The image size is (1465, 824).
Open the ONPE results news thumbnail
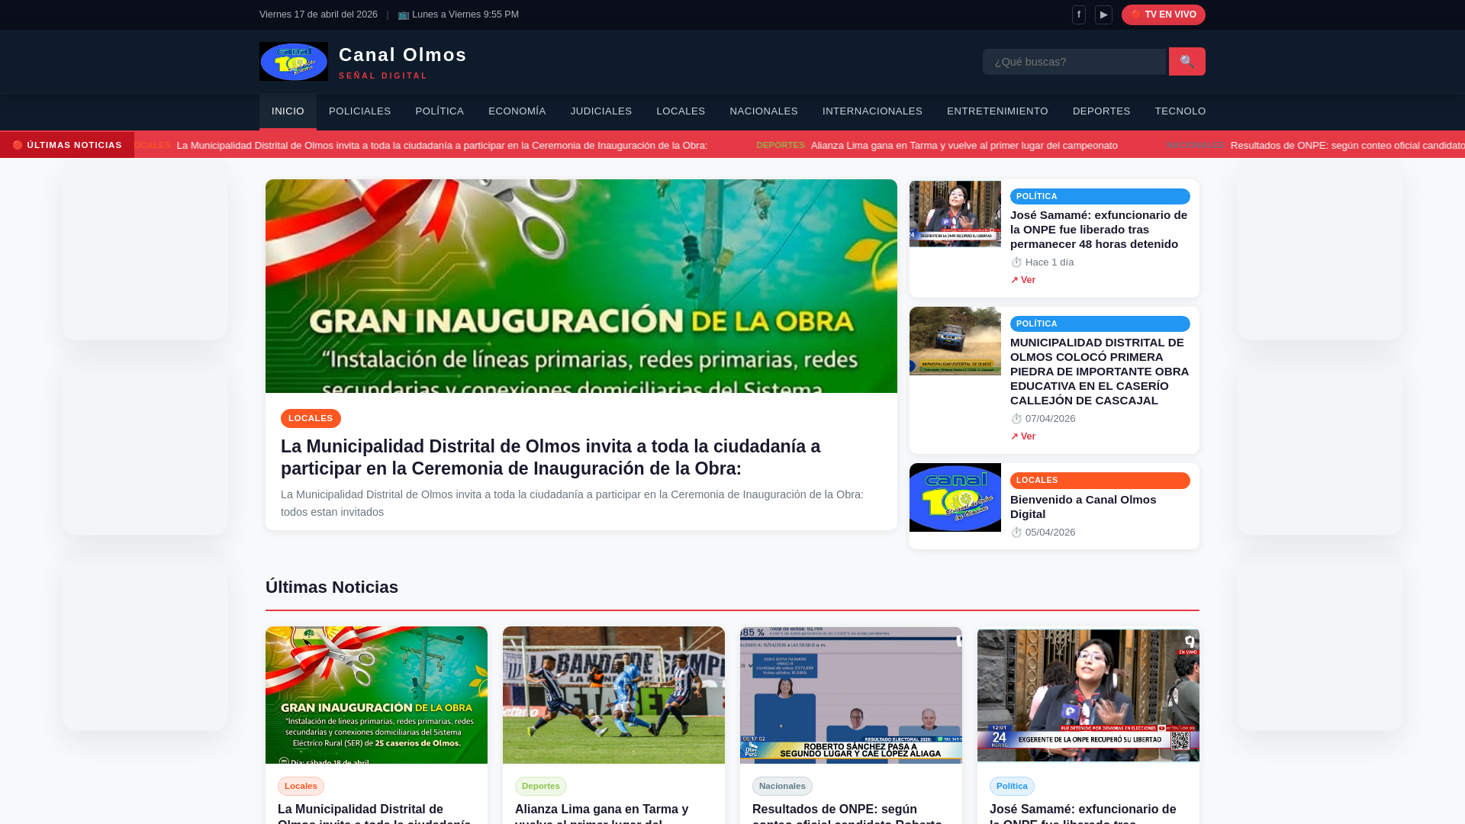851,695
